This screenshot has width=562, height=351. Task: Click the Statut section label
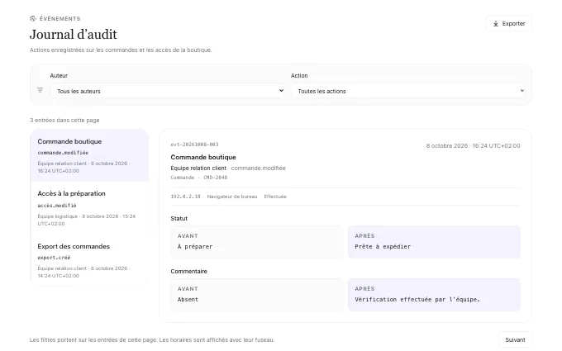click(179, 219)
